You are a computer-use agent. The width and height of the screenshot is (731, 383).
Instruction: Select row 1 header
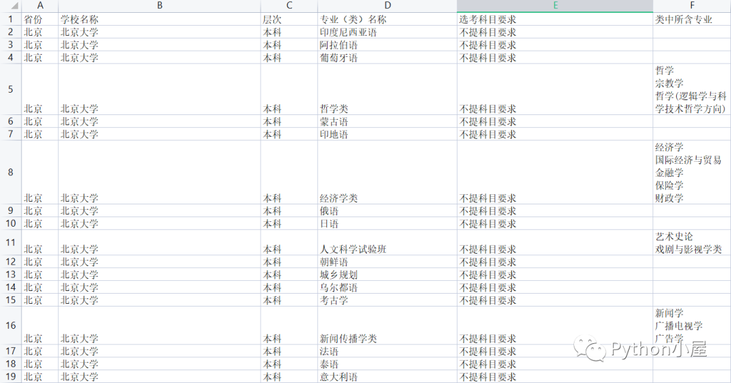[x=10, y=20]
